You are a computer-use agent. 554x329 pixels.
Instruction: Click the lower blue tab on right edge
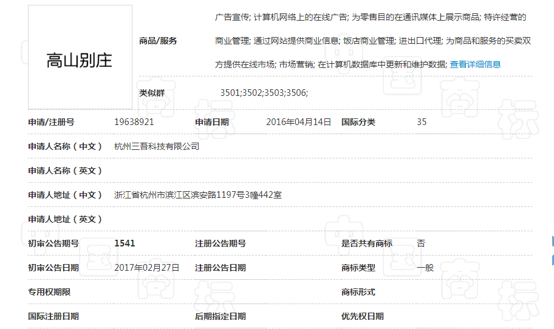[552, 260]
